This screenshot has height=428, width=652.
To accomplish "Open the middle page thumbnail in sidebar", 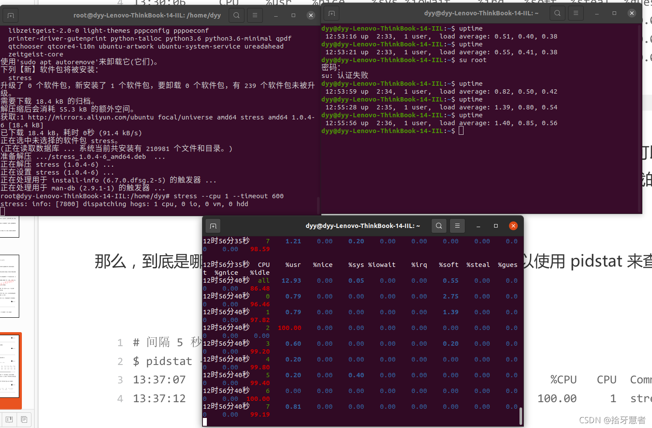I will 9,286.
